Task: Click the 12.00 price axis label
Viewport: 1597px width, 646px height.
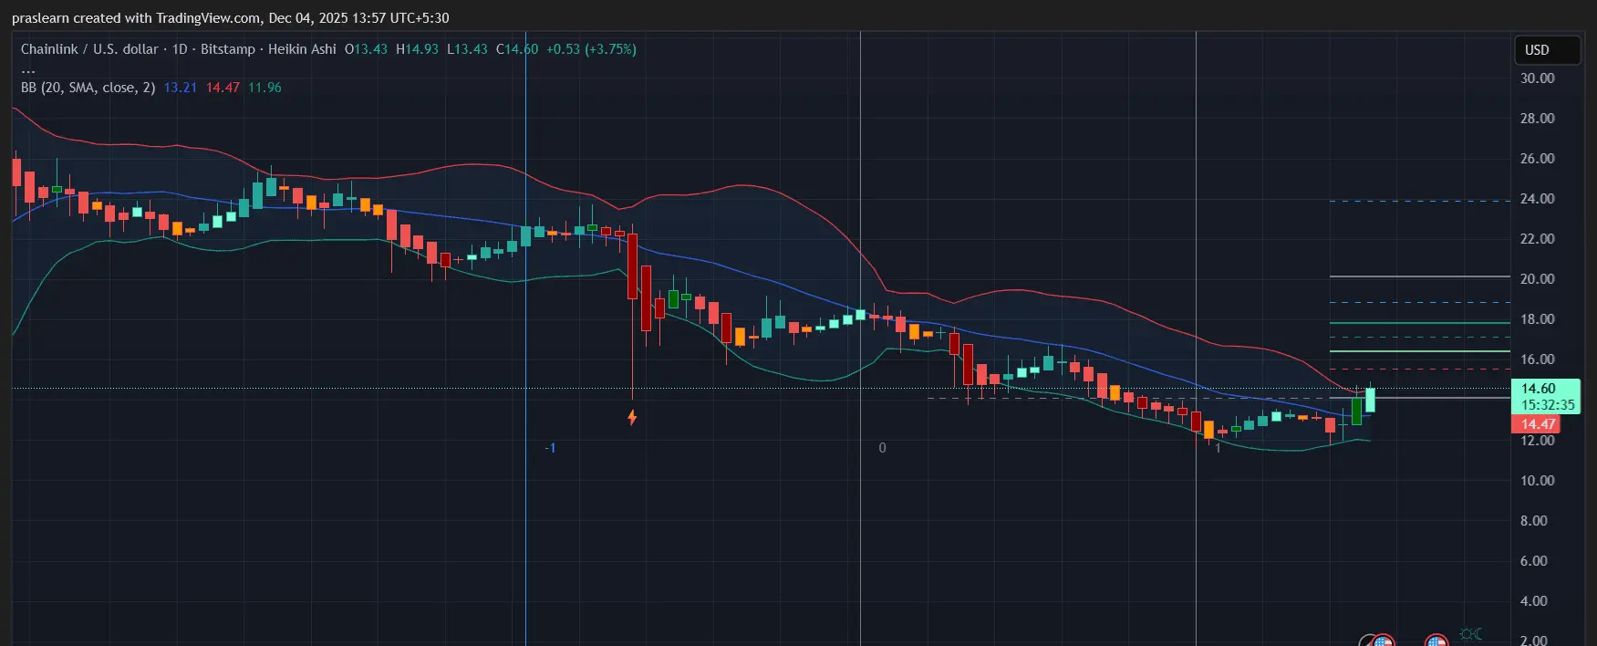Action: click(x=1537, y=441)
